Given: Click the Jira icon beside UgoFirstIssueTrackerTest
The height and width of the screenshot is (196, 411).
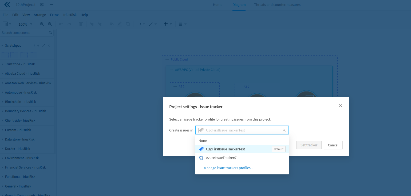Looking at the screenshot, I should [201, 149].
